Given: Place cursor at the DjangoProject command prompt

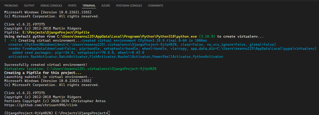Looking at the screenshot, I should pos(109,113).
